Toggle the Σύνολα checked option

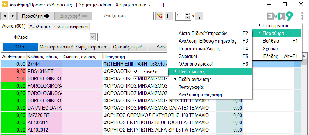pos(150,72)
